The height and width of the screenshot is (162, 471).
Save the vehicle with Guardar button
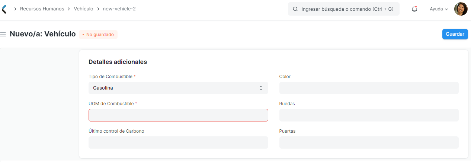tap(455, 34)
